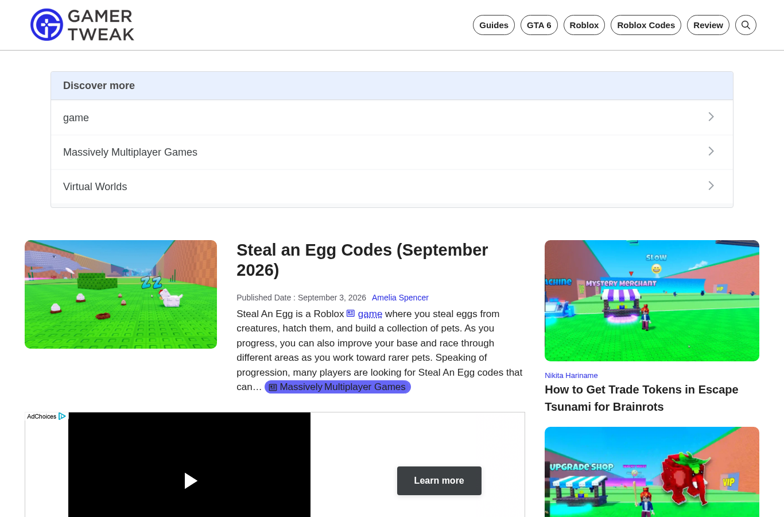The image size is (784, 517).
Task: Expand the 'Virtual Worlds' row chevron
Action: [711, 186]
